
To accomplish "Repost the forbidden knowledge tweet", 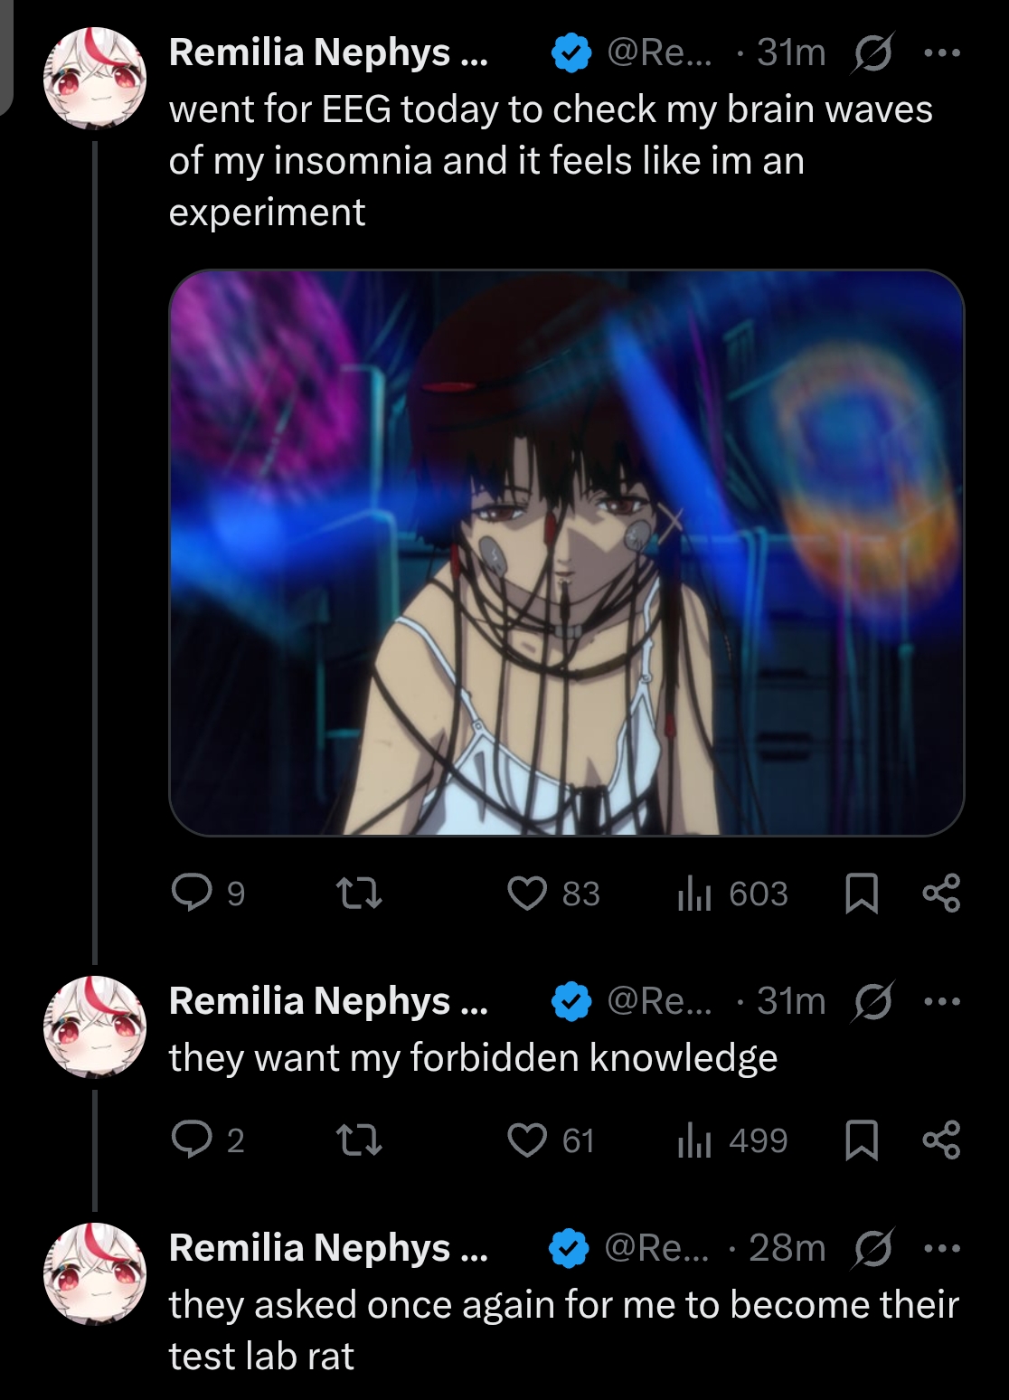I will tap(359, 1140).
